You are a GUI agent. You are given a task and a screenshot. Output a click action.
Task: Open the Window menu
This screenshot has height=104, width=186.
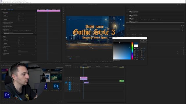[27, 3]
